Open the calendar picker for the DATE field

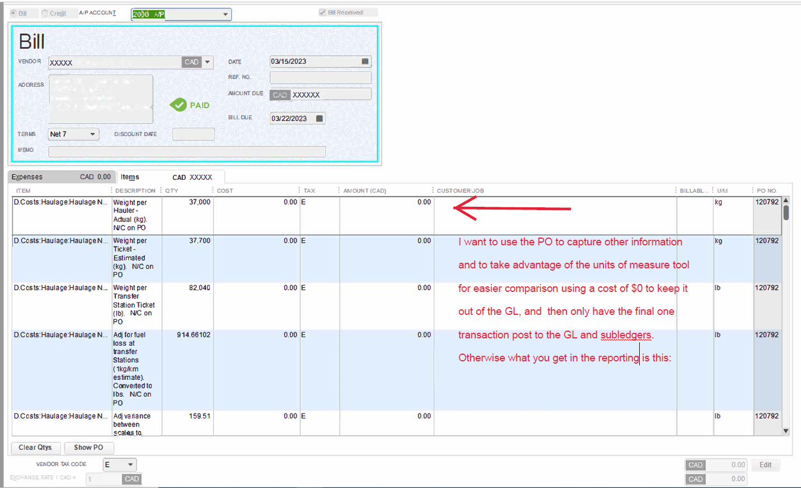point(365,62)
